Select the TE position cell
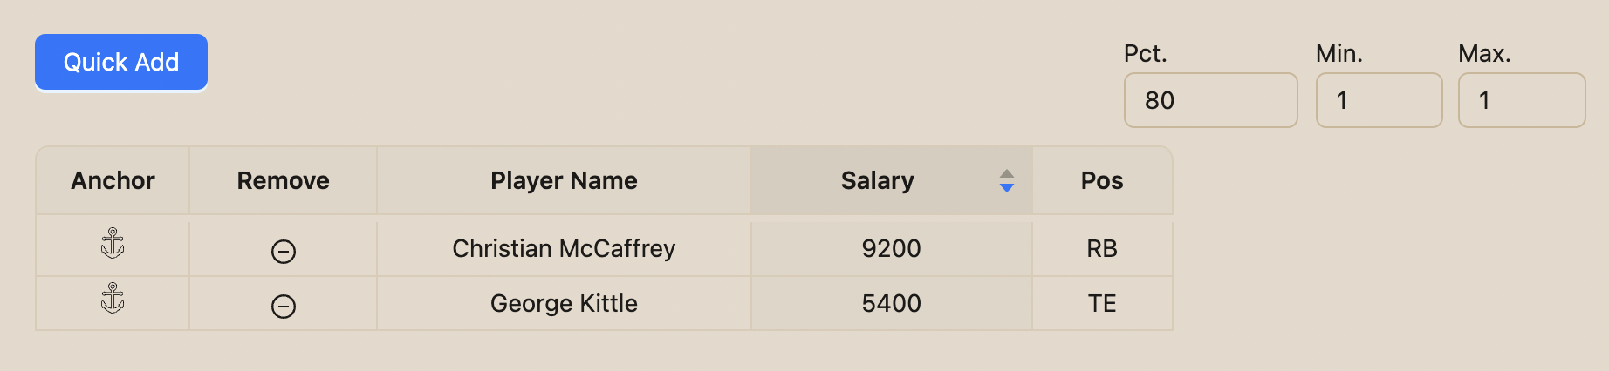Screen dimensions: 1609x371 pyautogui.click(x=1102, y=304)
